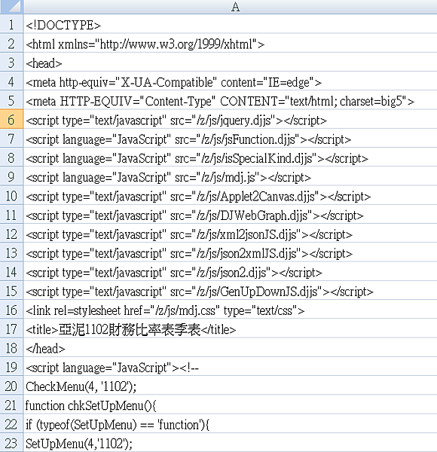Select row 18 header
The image size is (437, 452).
(x=11, y=347)
